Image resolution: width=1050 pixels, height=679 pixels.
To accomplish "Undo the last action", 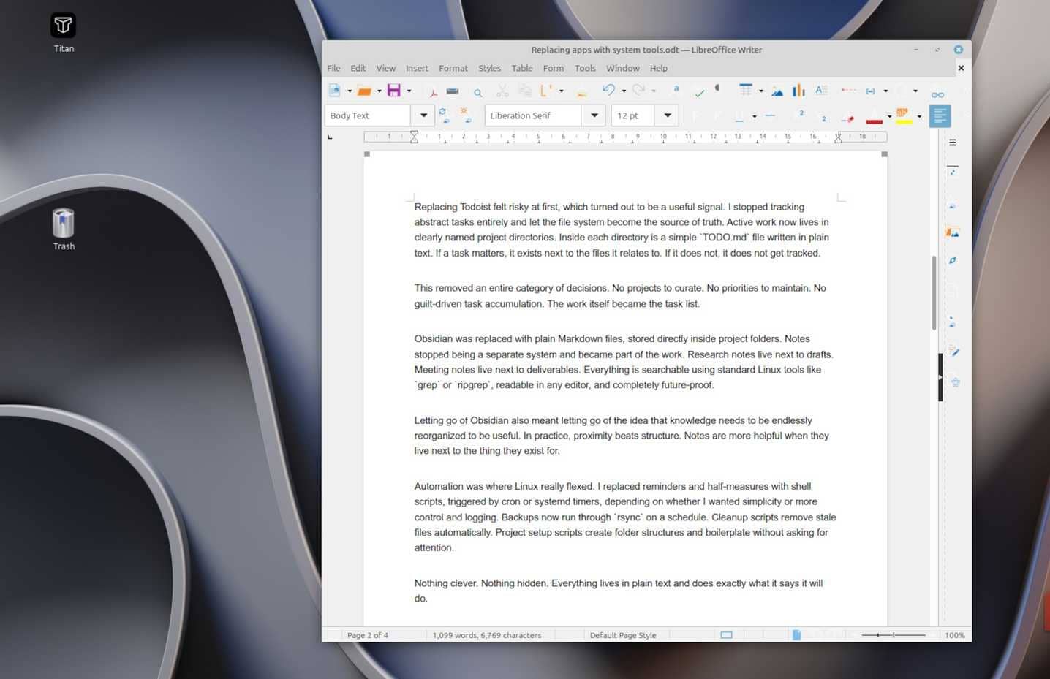I will (x=608, y=90).
